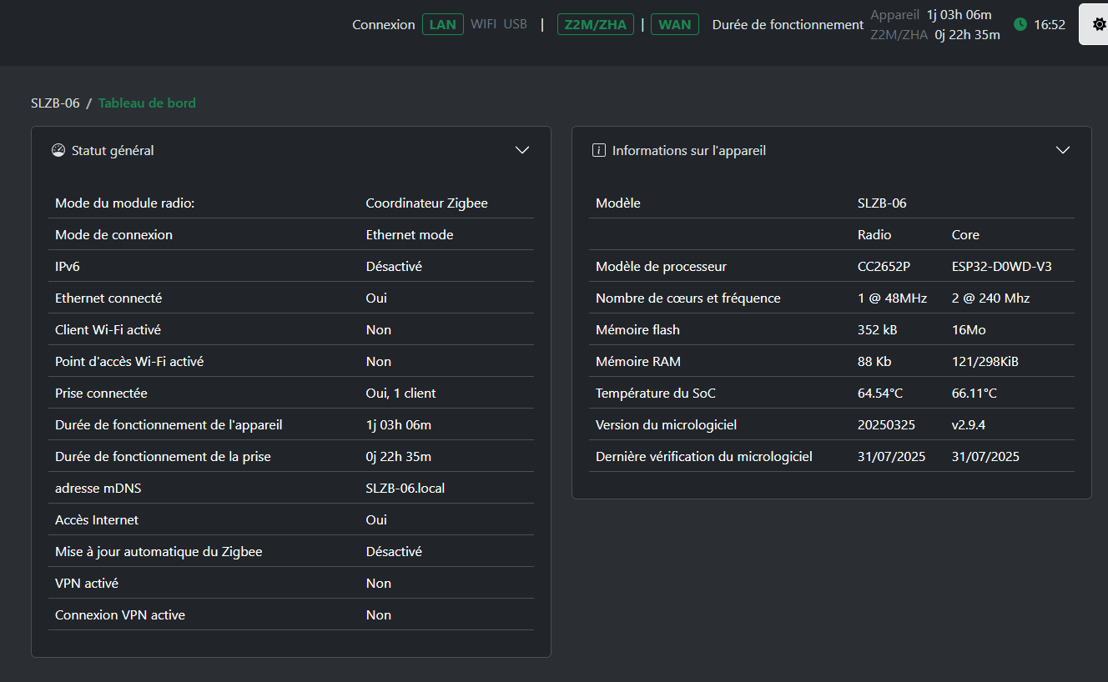Click the v2.9.4 firmware version
The width and height of the screenshot is (1108, 682).
(969, 425)
